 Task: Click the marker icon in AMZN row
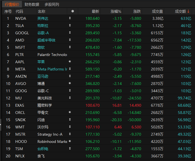[70, 76]
